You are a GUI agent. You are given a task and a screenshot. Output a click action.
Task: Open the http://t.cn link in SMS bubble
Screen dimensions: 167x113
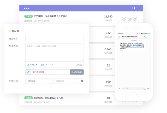(x=136, y=47)
